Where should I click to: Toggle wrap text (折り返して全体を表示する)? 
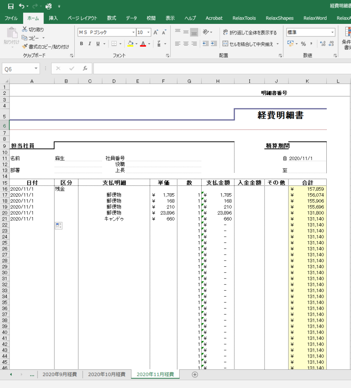(250, 33)
